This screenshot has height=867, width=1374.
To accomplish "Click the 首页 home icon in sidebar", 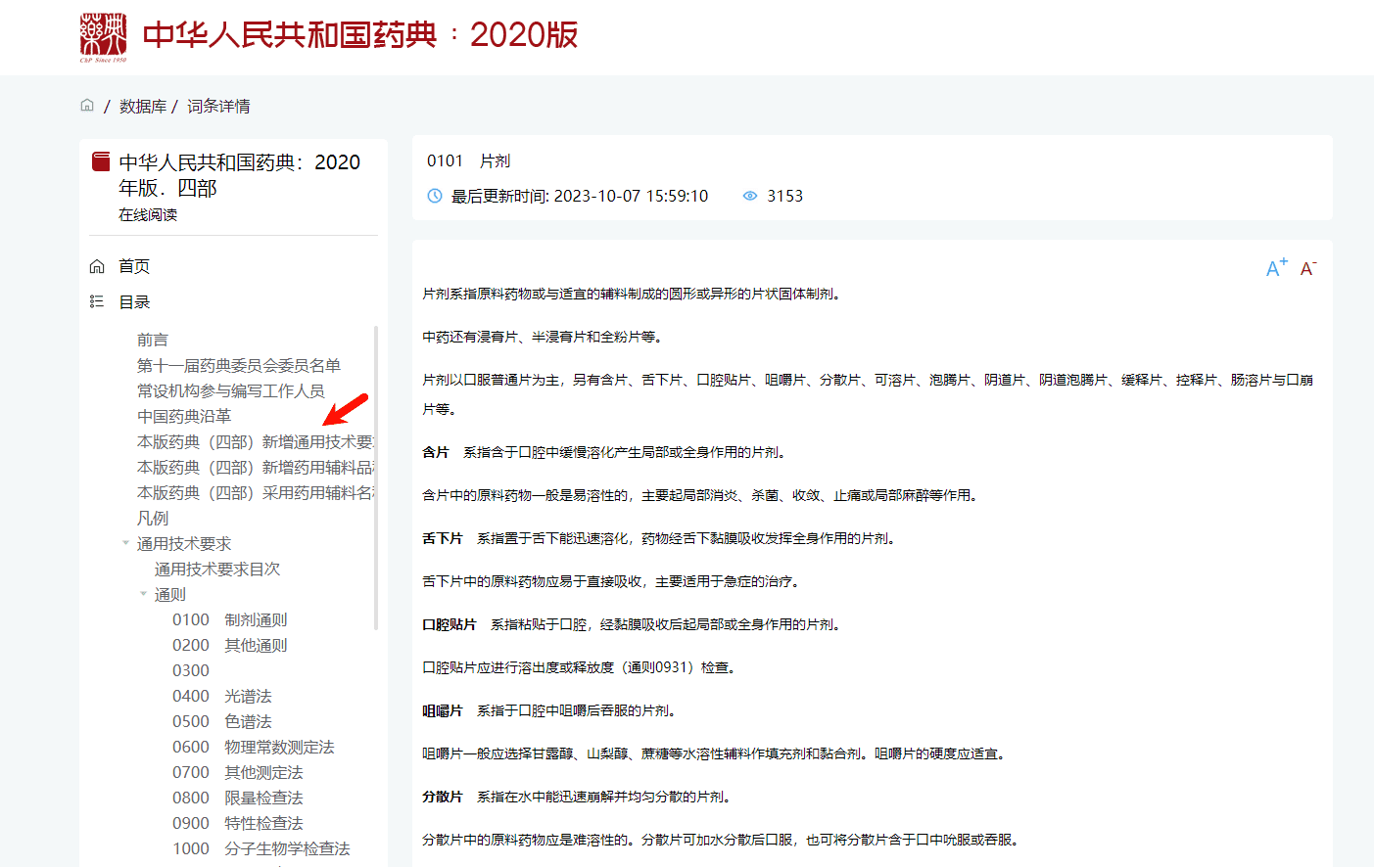I will pyautogui.click(x=97, y=266).
